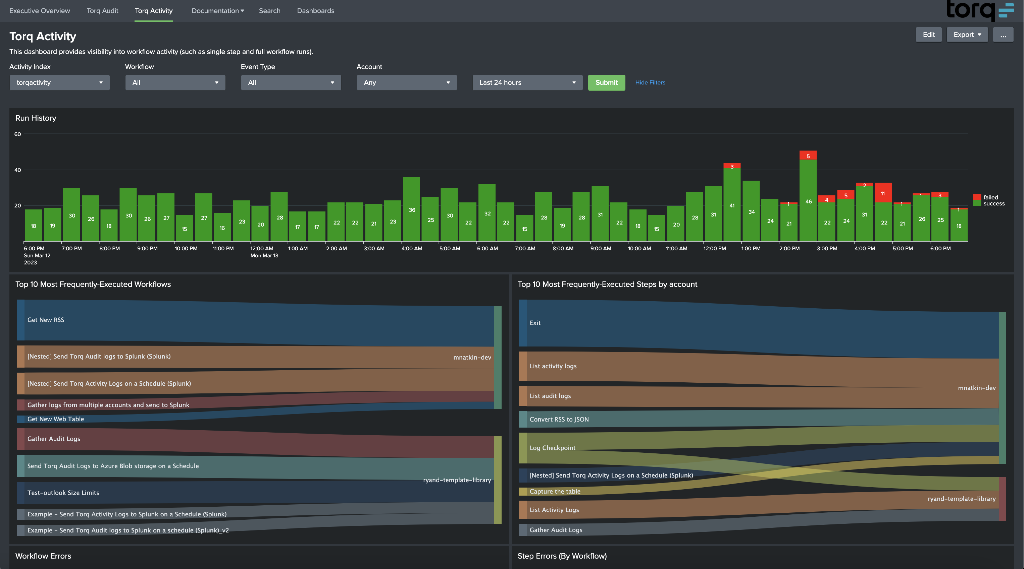Open the Event Type filter dropdown
Screen dimensions: 1024x569
click(x=291, y=82)
